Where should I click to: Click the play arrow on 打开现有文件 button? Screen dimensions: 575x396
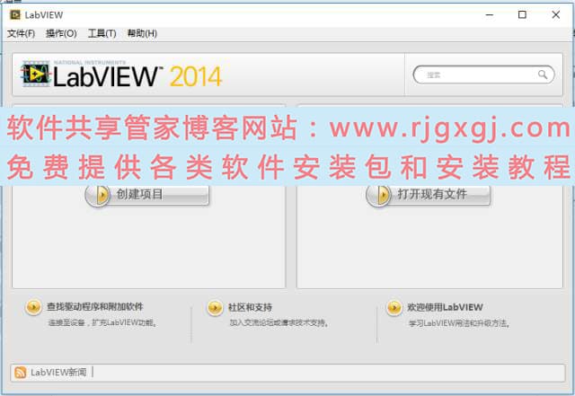379,194
